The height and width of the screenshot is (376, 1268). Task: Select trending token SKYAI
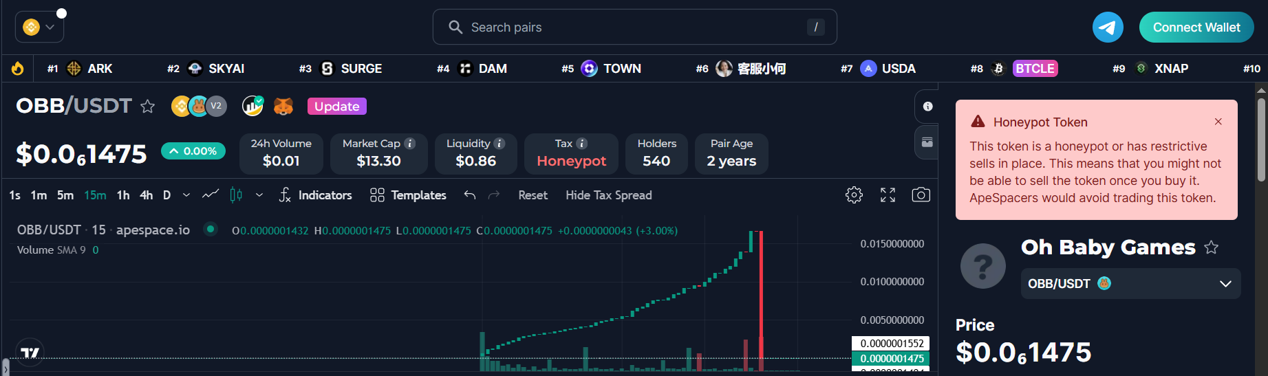click(x=216, y=69)
